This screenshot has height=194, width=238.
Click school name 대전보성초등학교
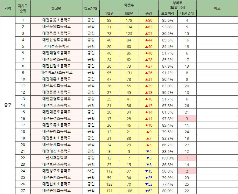(56, 86)
